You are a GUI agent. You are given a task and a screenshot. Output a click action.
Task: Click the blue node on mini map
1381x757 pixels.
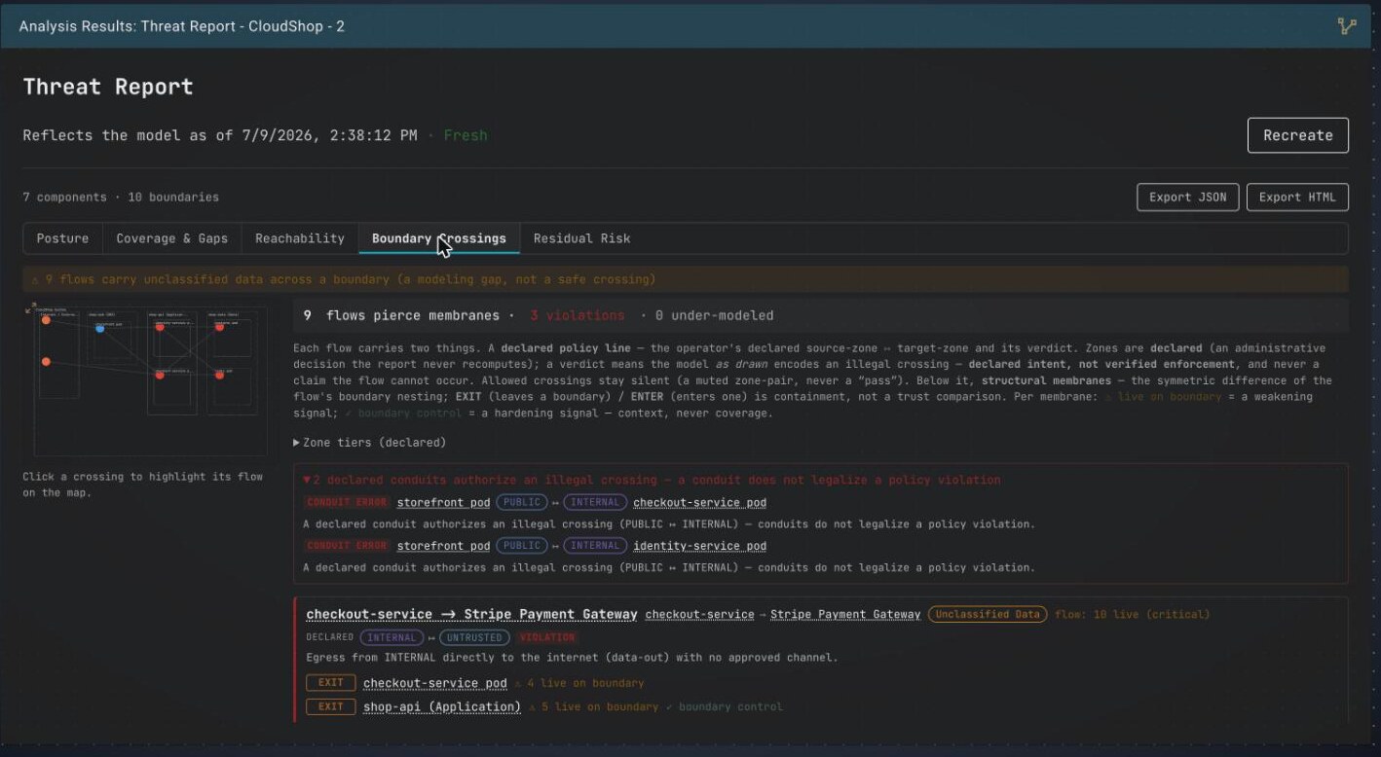pyautogui.click(x=100, y=329)
